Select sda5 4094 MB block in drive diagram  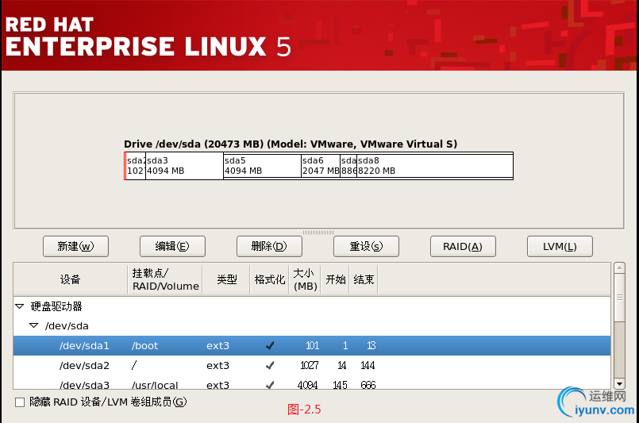[262, 166]
